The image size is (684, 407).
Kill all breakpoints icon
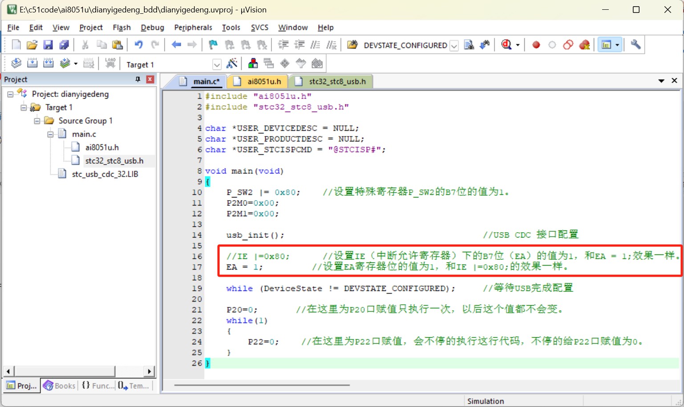point(584,44)
